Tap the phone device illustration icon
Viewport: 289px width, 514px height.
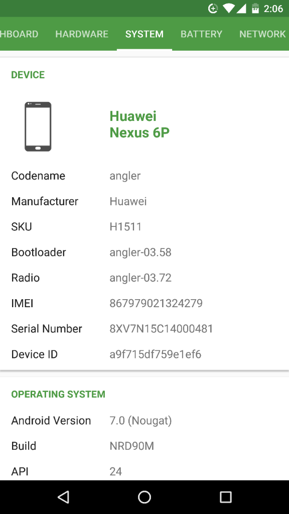[x=38, y=126]
